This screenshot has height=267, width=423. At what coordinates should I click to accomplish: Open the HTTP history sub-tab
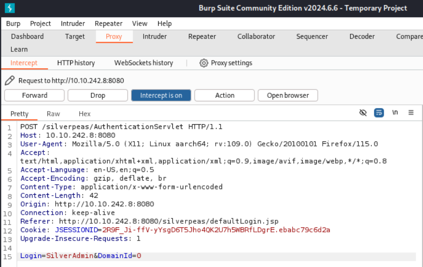(76, 63)
